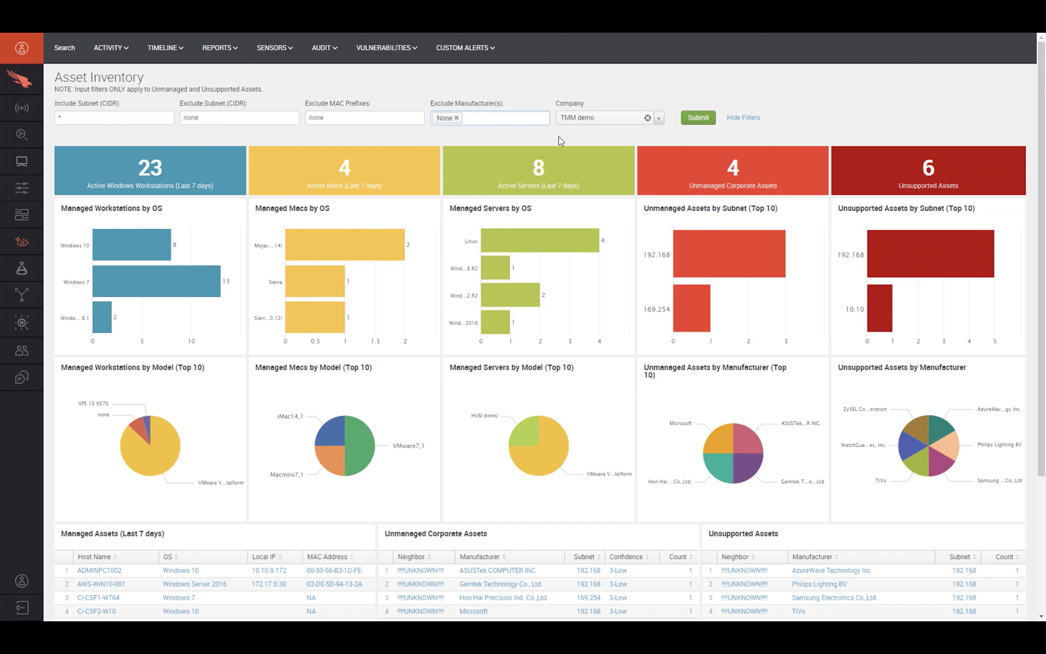Open the Investigate magnifier sidebar icon
This screenshot has height=654, width=1046.
[x=22, y=135]
